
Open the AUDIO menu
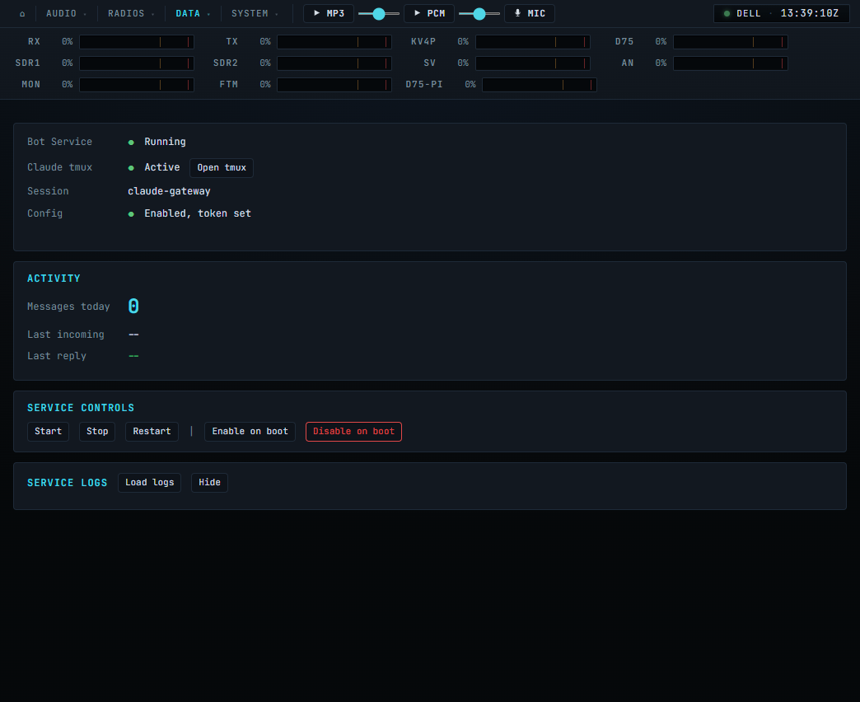[66, 14]
